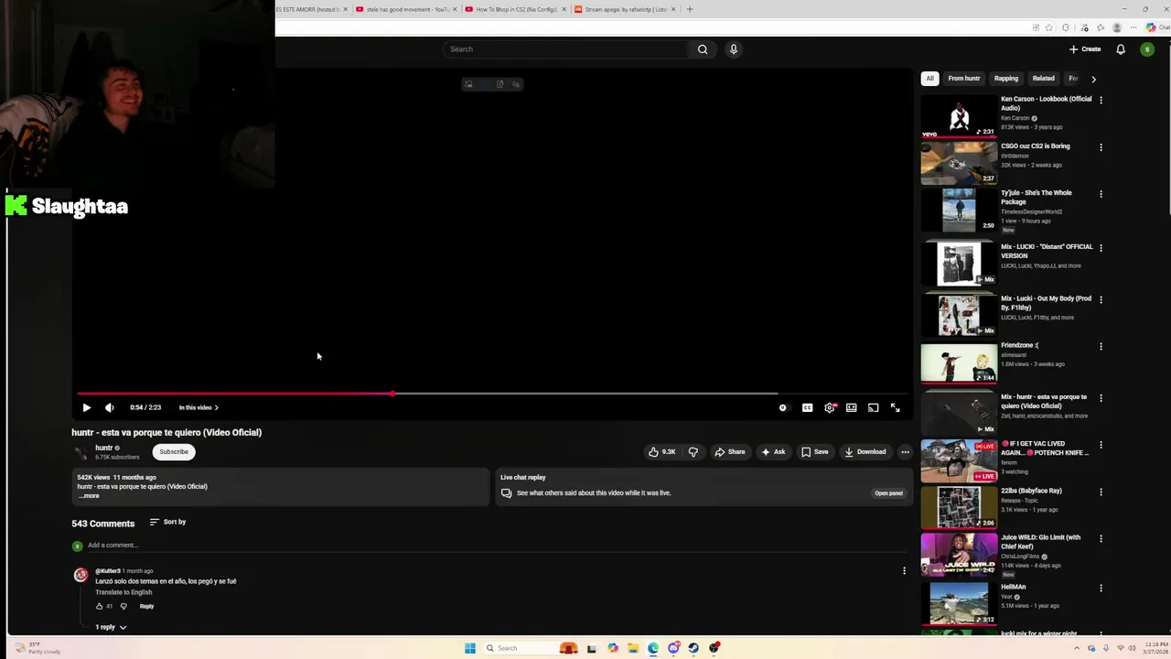Select the 'All' filter chip
1171x659 pixels.
pyautogui.click(x=929, y=79)
